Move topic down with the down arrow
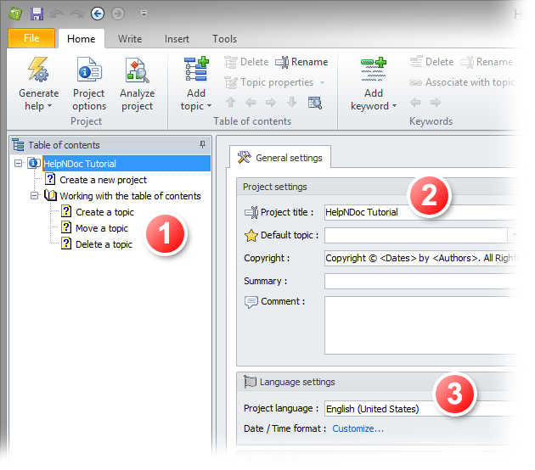Image resolution: width=535 pixels, height=470 pixels. [x=292, y=102]
